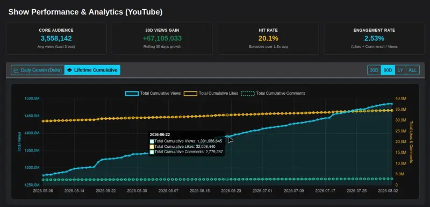Image resolution: width=430 pixels, height=207 pixels.
Task: Click the 20.1% hit rate value
Action: [x=268, y=38]
